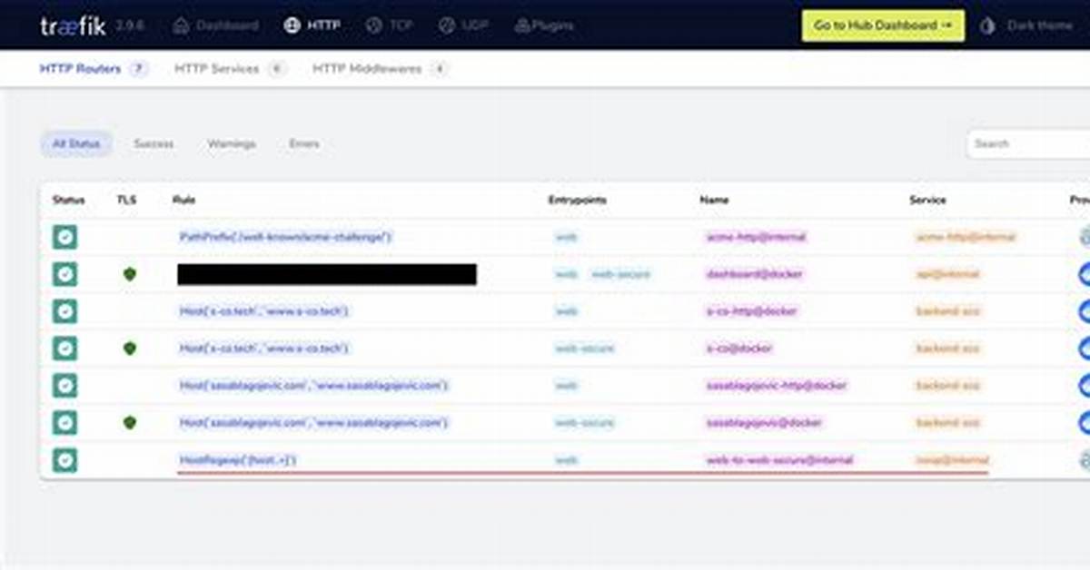
Task: Filter routers by Warnings
Action: coord(232,143)
